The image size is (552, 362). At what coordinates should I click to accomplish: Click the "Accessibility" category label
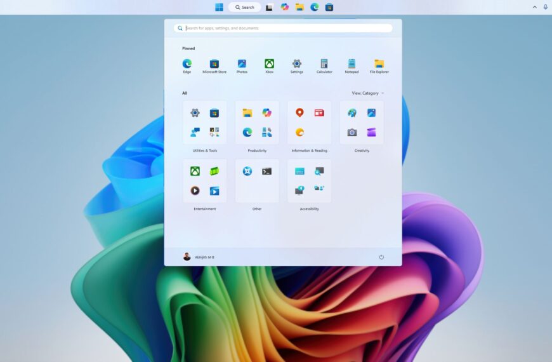pos(310,209)
